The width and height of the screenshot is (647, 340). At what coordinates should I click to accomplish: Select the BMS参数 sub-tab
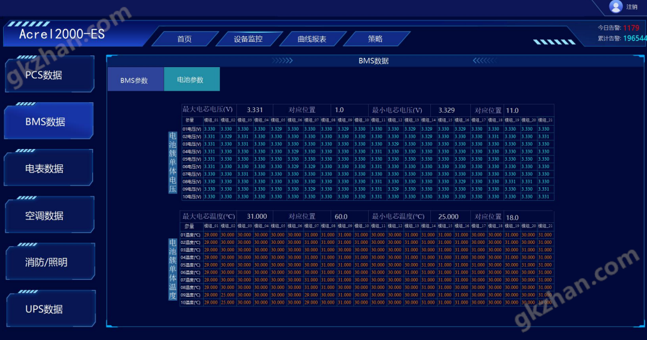[x=136, y=79]
